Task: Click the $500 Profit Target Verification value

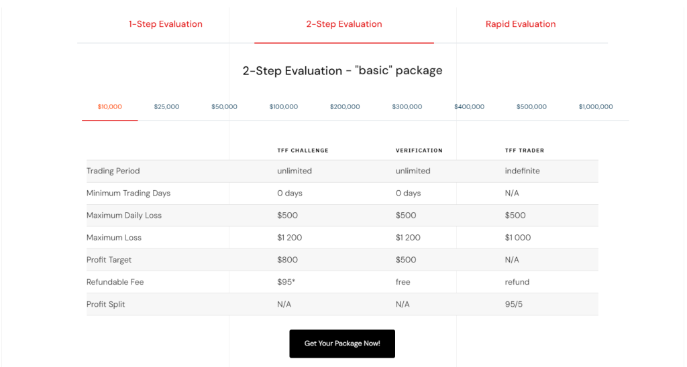Action: click(406, 260)
